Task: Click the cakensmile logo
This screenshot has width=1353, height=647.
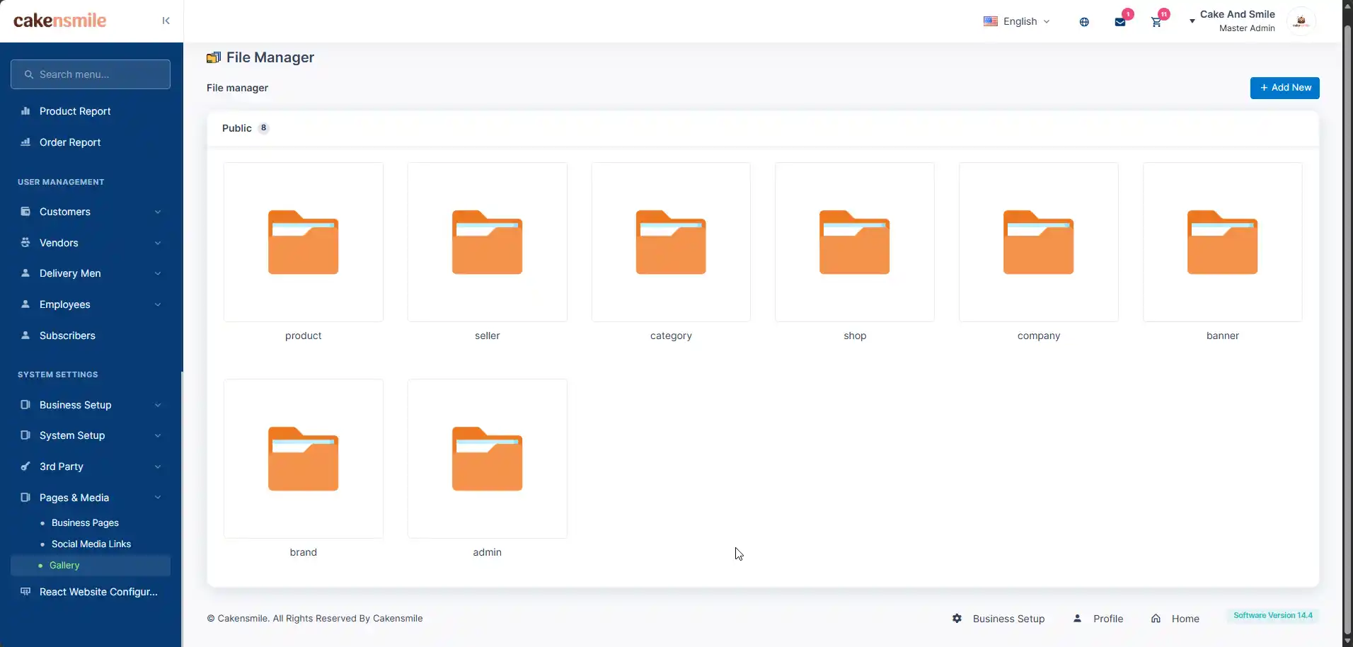Action: point(60,21)
